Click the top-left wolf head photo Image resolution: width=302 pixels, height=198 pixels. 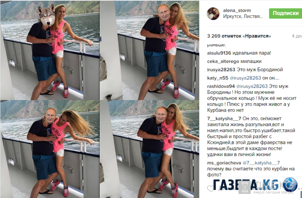[x=50, y=50]
